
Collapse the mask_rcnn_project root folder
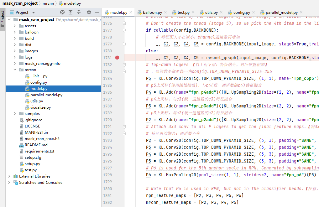9,19
